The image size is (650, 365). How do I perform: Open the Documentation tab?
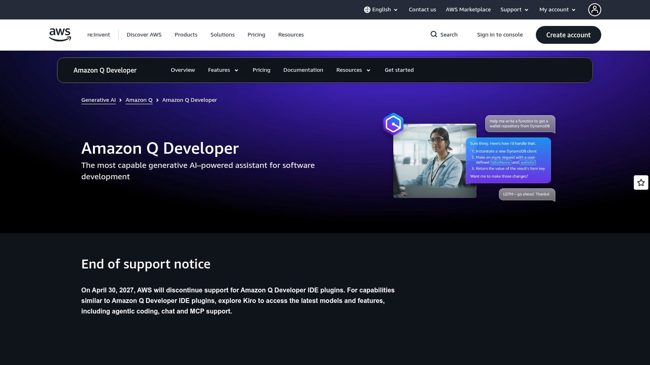(x=303, y=70)
